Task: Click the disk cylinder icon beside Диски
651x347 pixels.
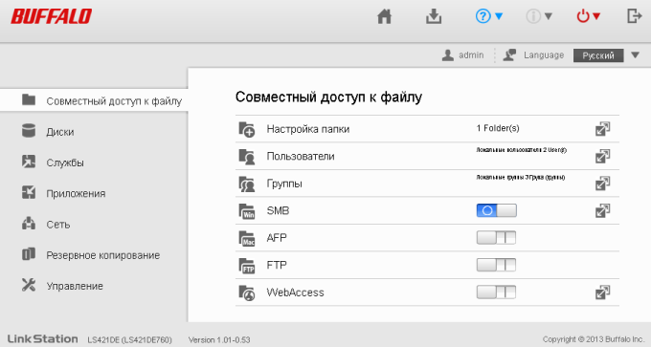Action: tap(29, 130)
